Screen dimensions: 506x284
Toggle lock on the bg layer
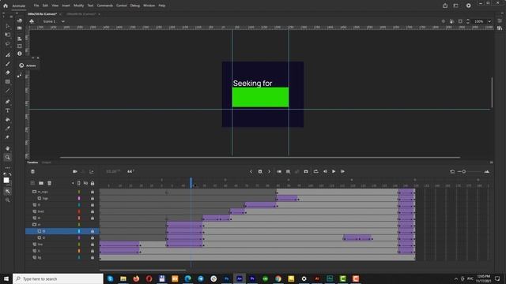93,258
